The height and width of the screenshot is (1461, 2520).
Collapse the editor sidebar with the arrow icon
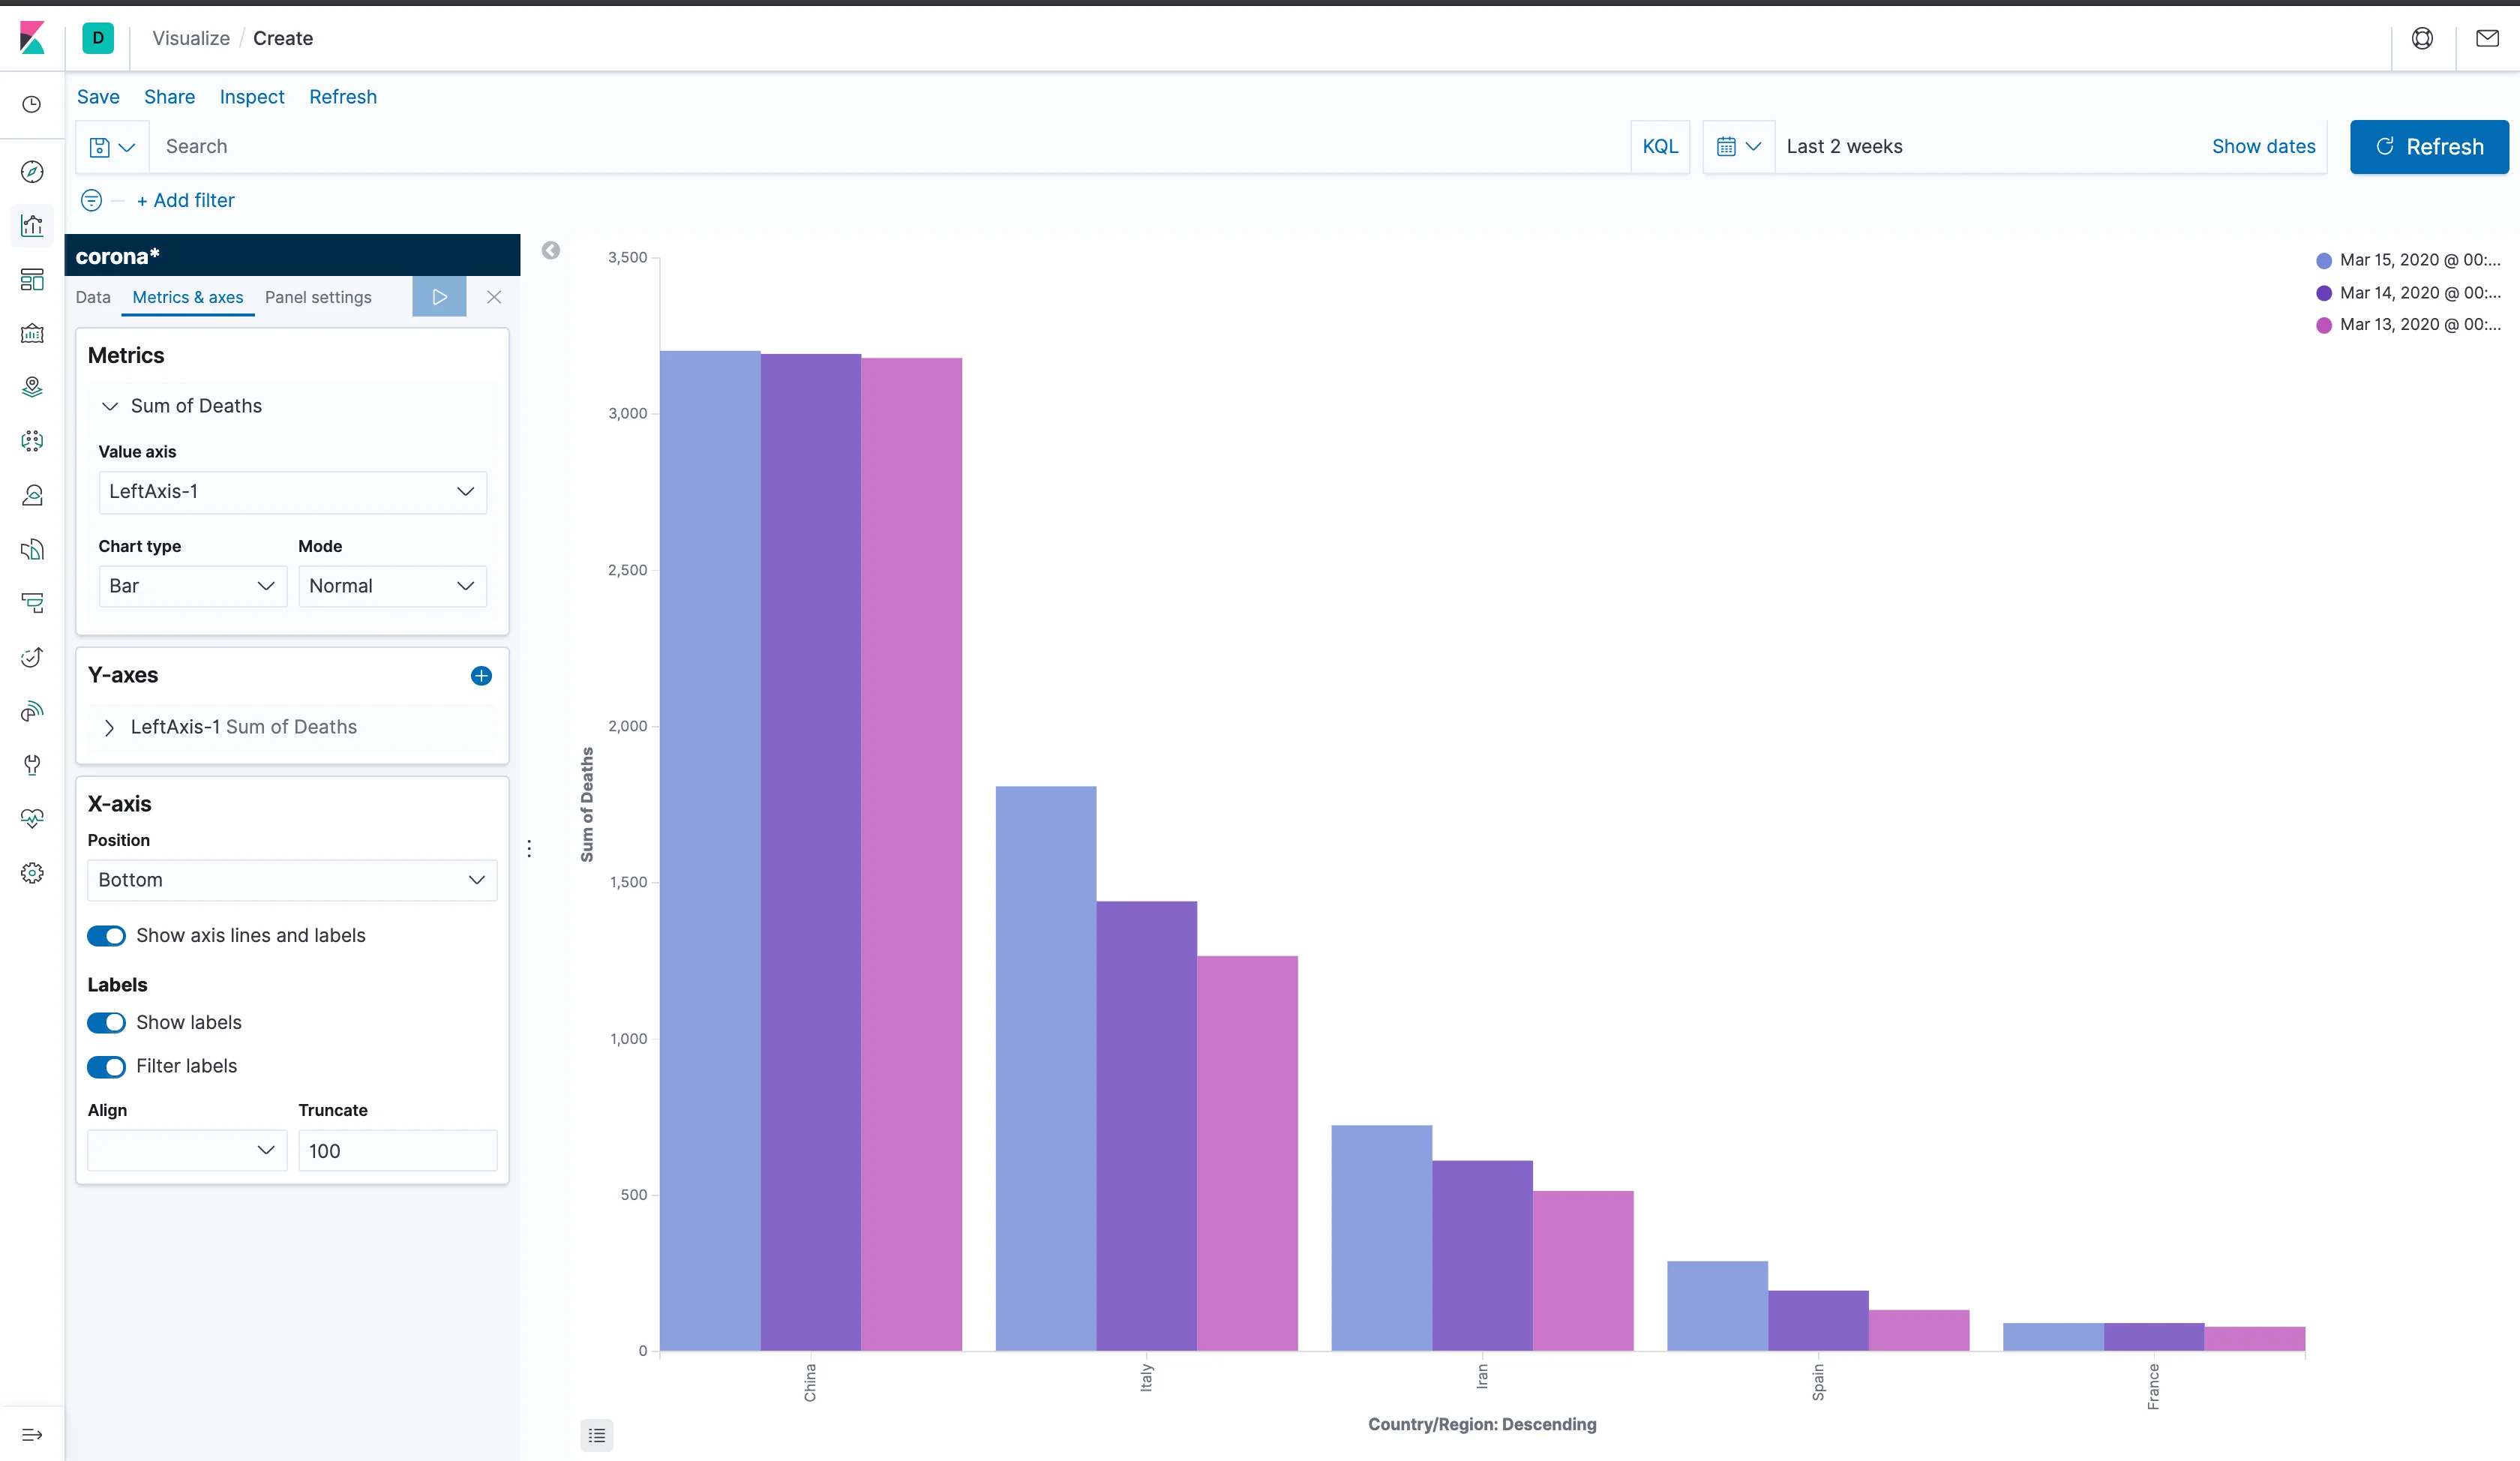coord(551,251)
